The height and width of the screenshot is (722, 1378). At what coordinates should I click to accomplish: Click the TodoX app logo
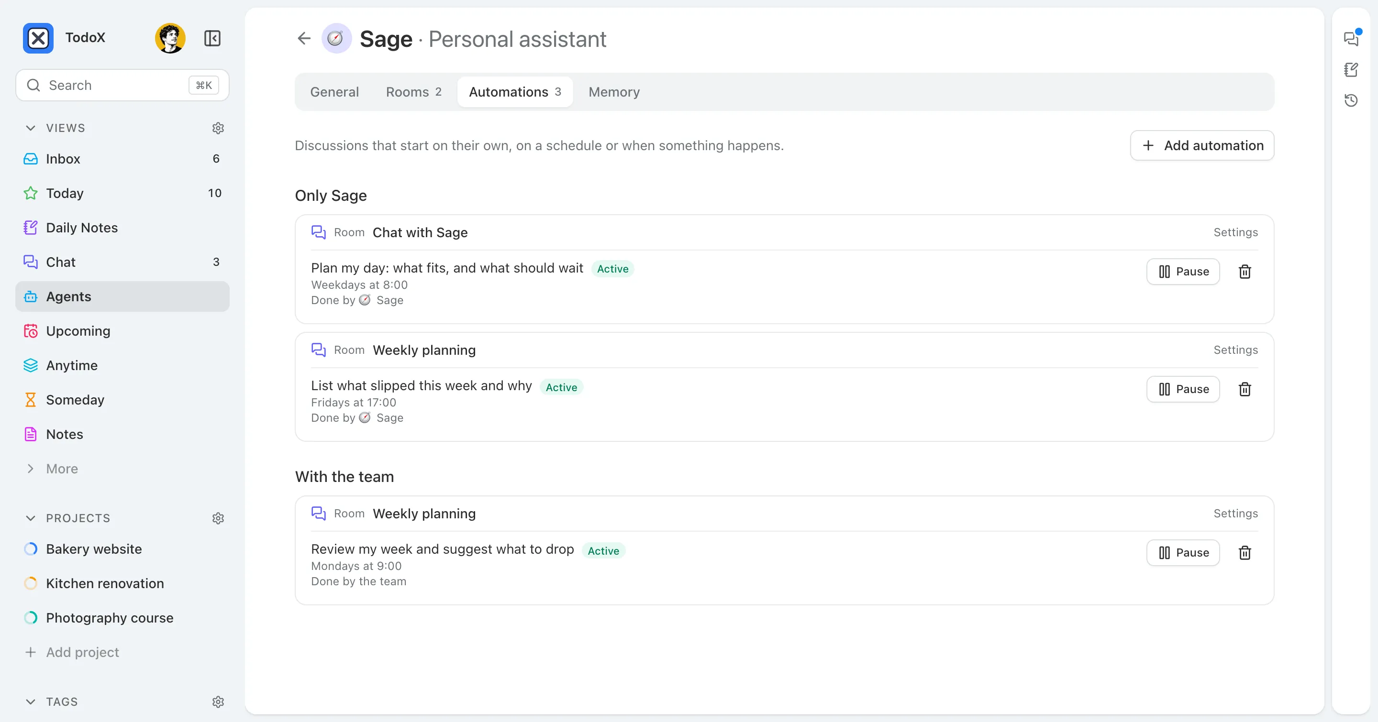coord(38,38)
